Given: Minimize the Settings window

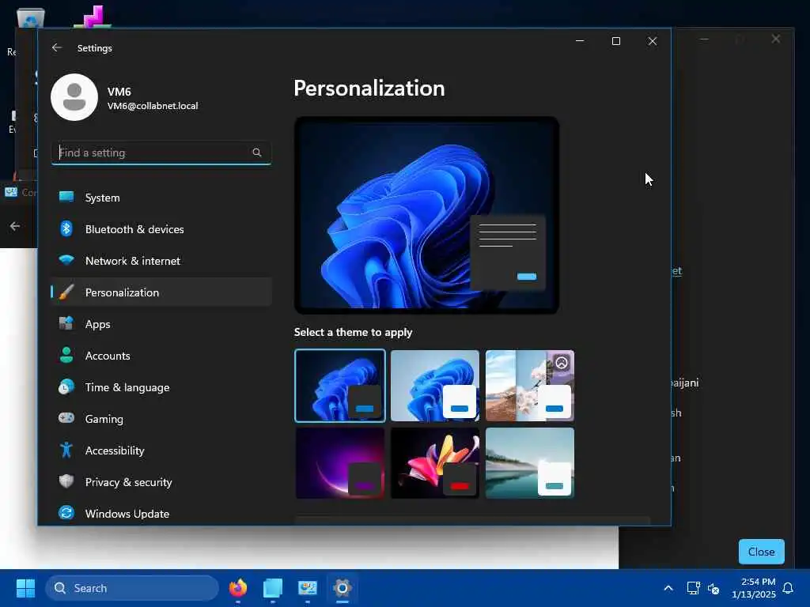Looking at the screenshot, I should click(580, 41).
